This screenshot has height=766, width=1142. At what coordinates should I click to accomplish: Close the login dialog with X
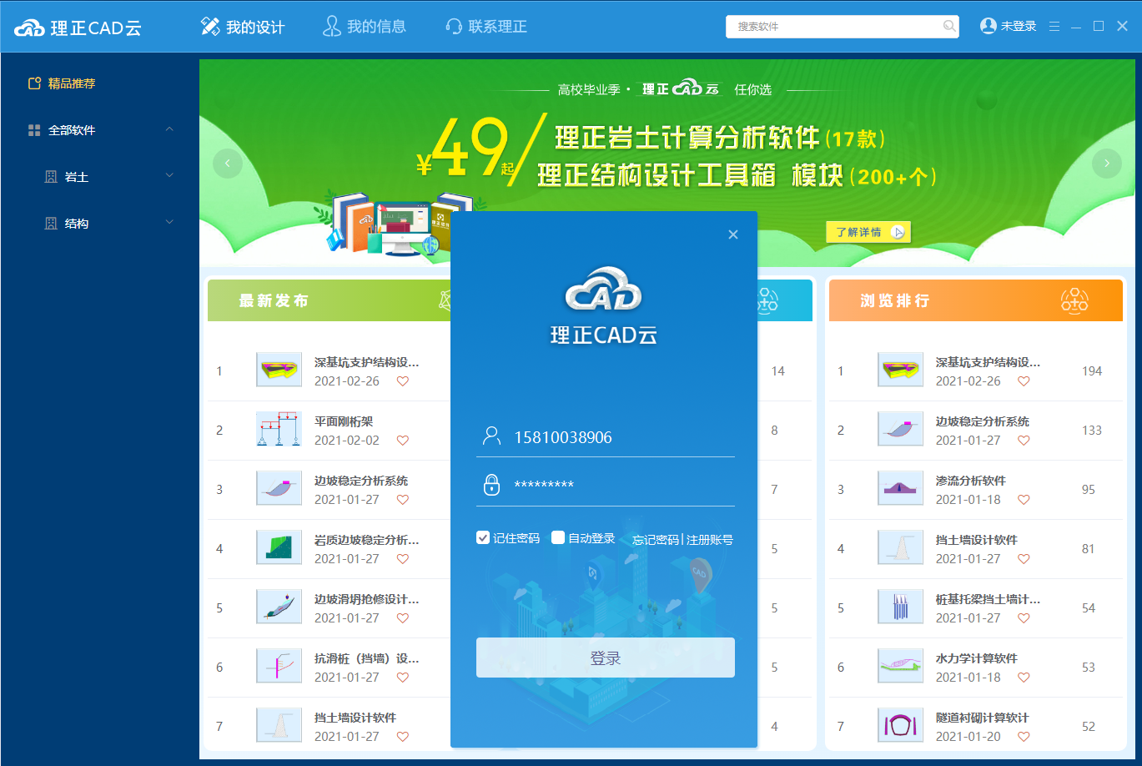[x=733, y=234]
